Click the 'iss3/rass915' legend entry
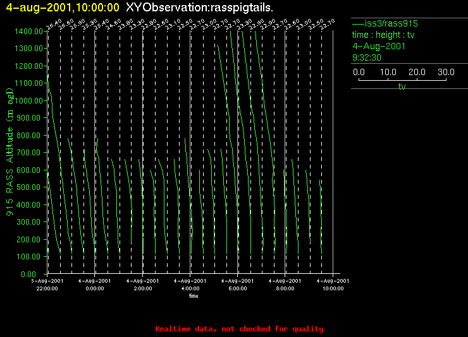Screen dimensions: 468x337 [x=385, y=23]
